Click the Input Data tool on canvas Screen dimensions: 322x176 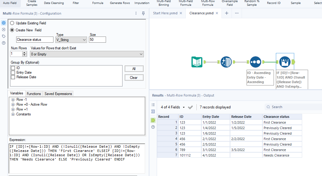[197, 62]
